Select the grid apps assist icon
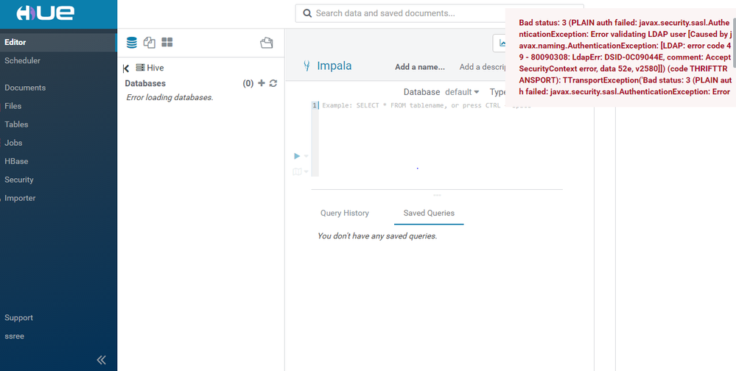Screen dimensions: 736x371 [x=167, y=42]
